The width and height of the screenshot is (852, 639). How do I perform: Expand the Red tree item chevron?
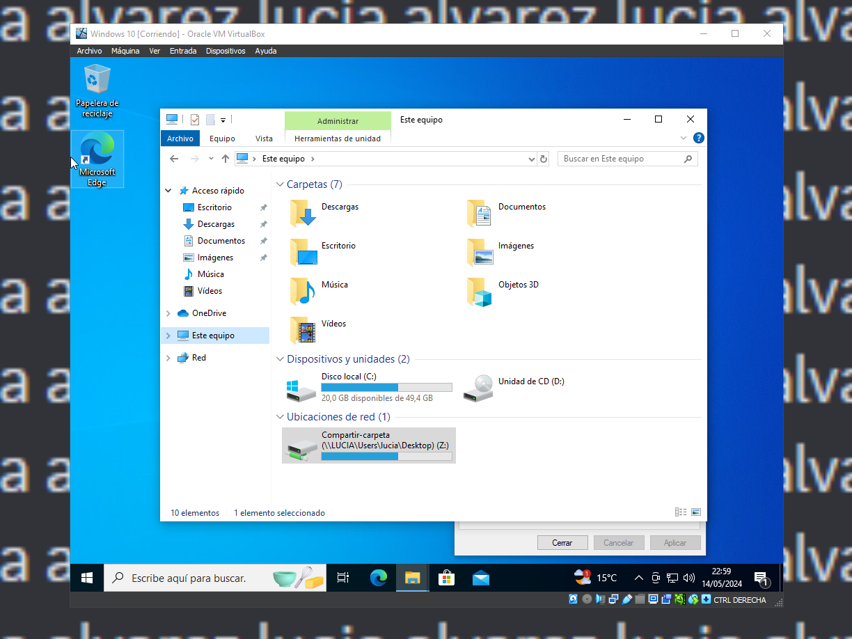tap(167, 357)
